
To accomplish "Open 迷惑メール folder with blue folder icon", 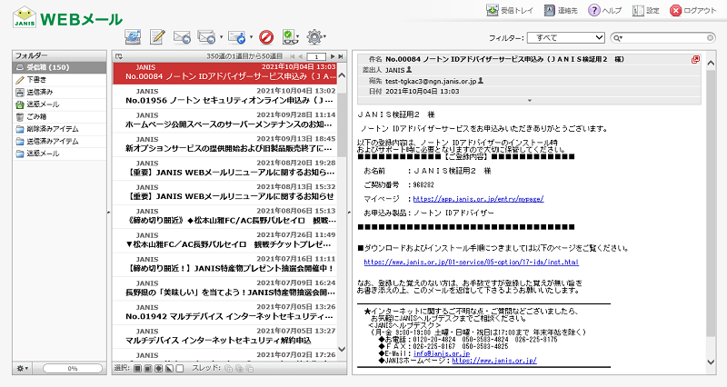I will click(x=59, y=154).
